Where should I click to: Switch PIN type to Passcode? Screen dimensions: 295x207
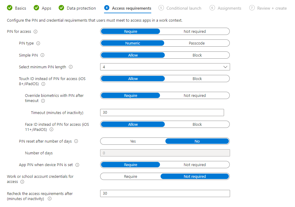197,43
